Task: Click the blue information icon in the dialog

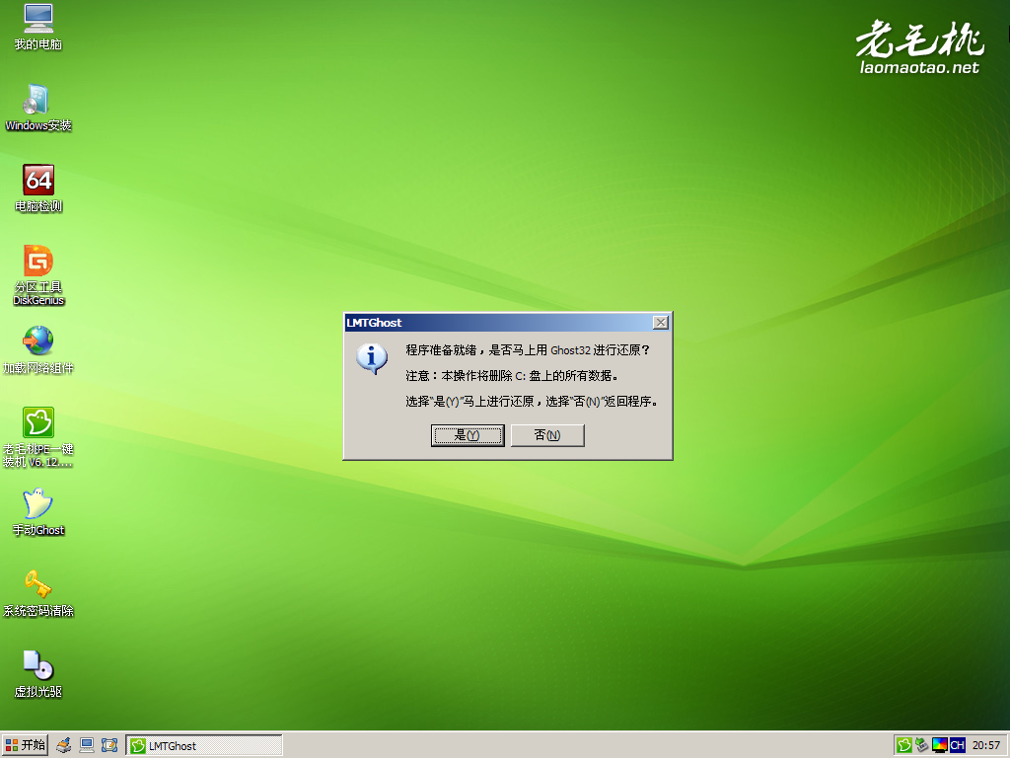Action: click(372, 359)
